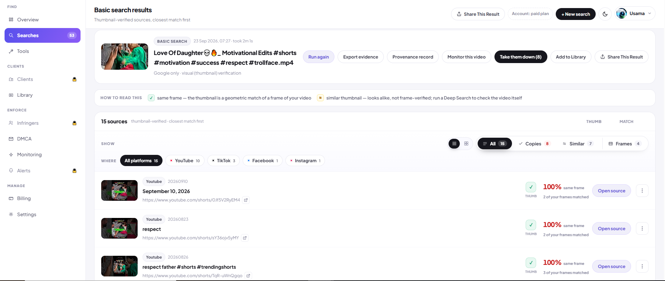
Task: Open more options for September 10, 2026 row
Action: click(x=642, y=191)
